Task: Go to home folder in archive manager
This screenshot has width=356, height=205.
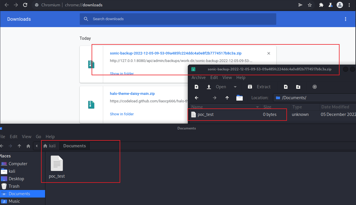Action: [240, 98]
